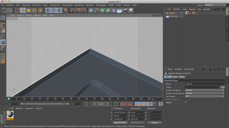Open the Usa Colore dropdown
This screenshot has height=128, width=229.
204,96
